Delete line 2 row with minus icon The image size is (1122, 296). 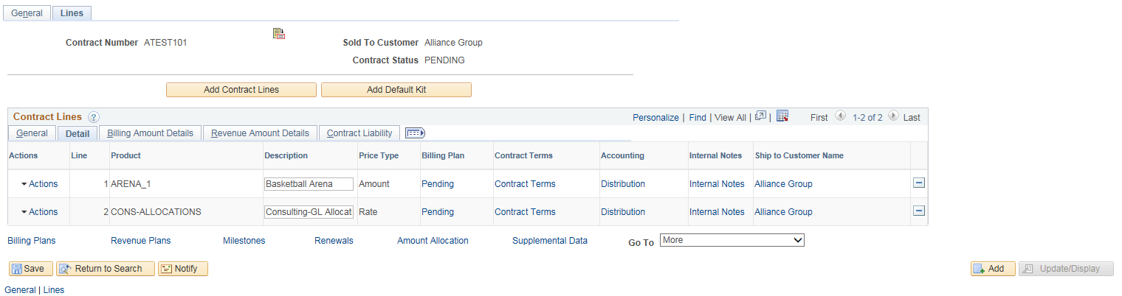click(919, 211)
